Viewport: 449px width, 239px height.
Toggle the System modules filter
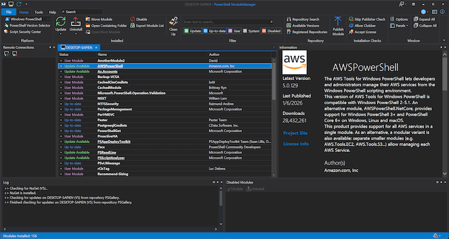(251, 31)
